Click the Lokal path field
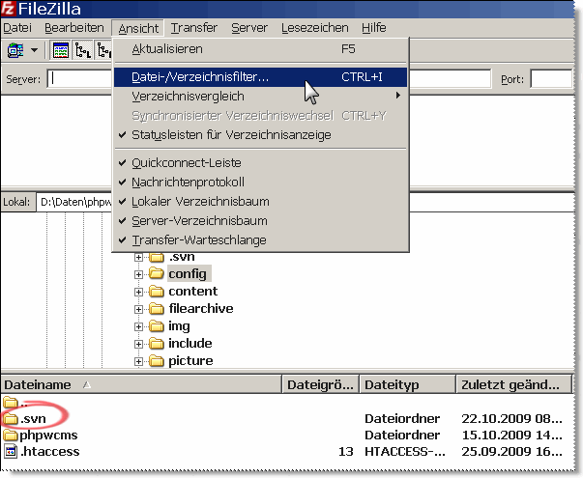 [74, 202]
